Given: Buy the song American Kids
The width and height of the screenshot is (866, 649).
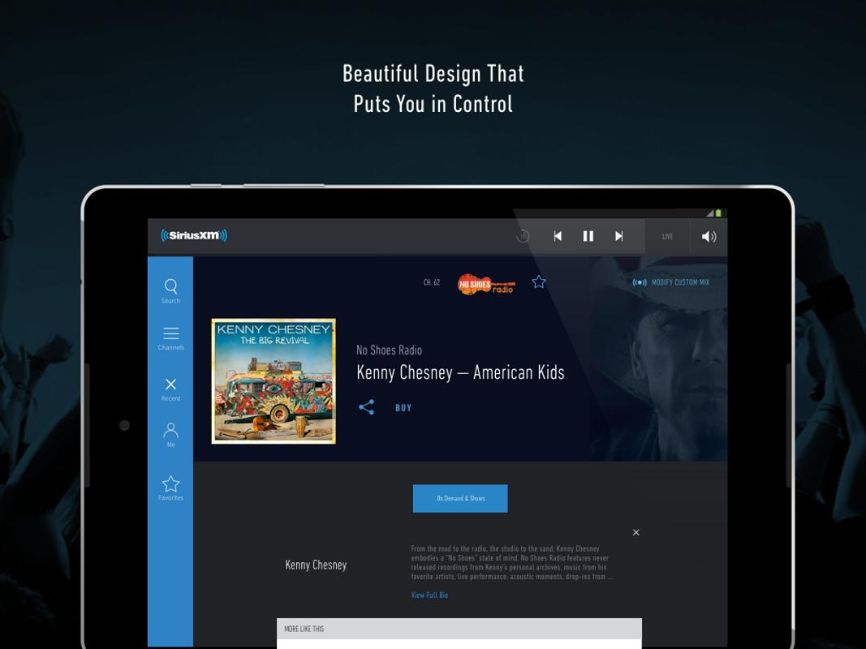Looking at the screenshot, I should coord(403,407).
